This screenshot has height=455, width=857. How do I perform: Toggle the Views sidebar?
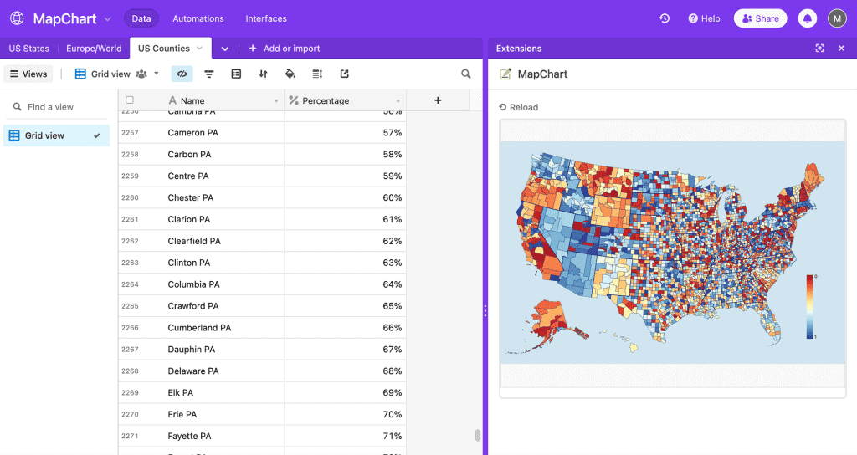point(28,74)
